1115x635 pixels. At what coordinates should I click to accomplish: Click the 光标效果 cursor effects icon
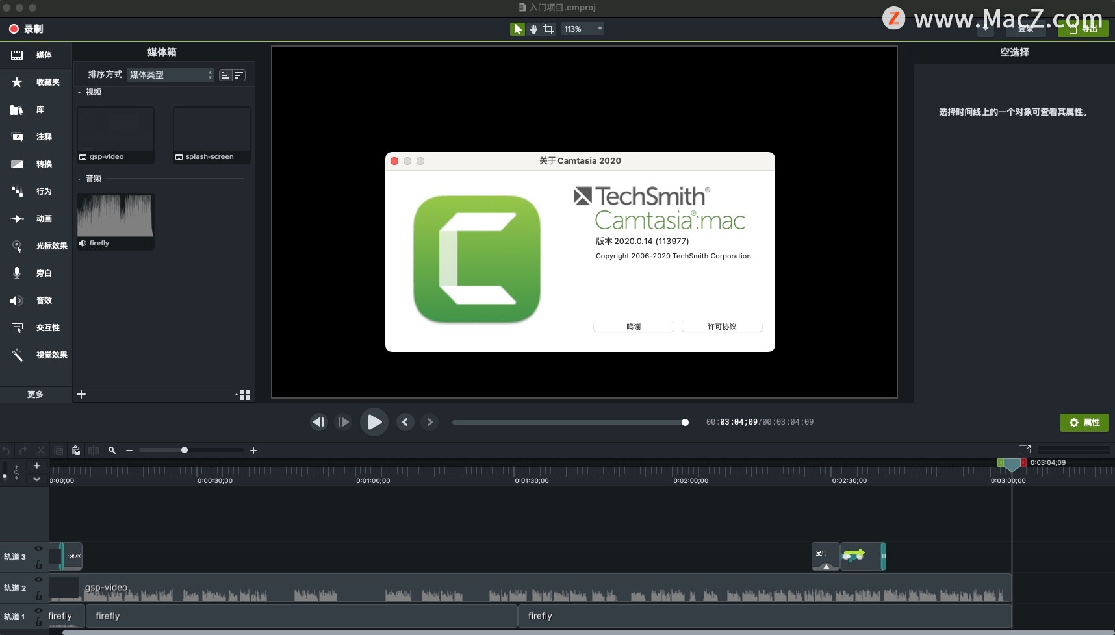coord(18,246)
